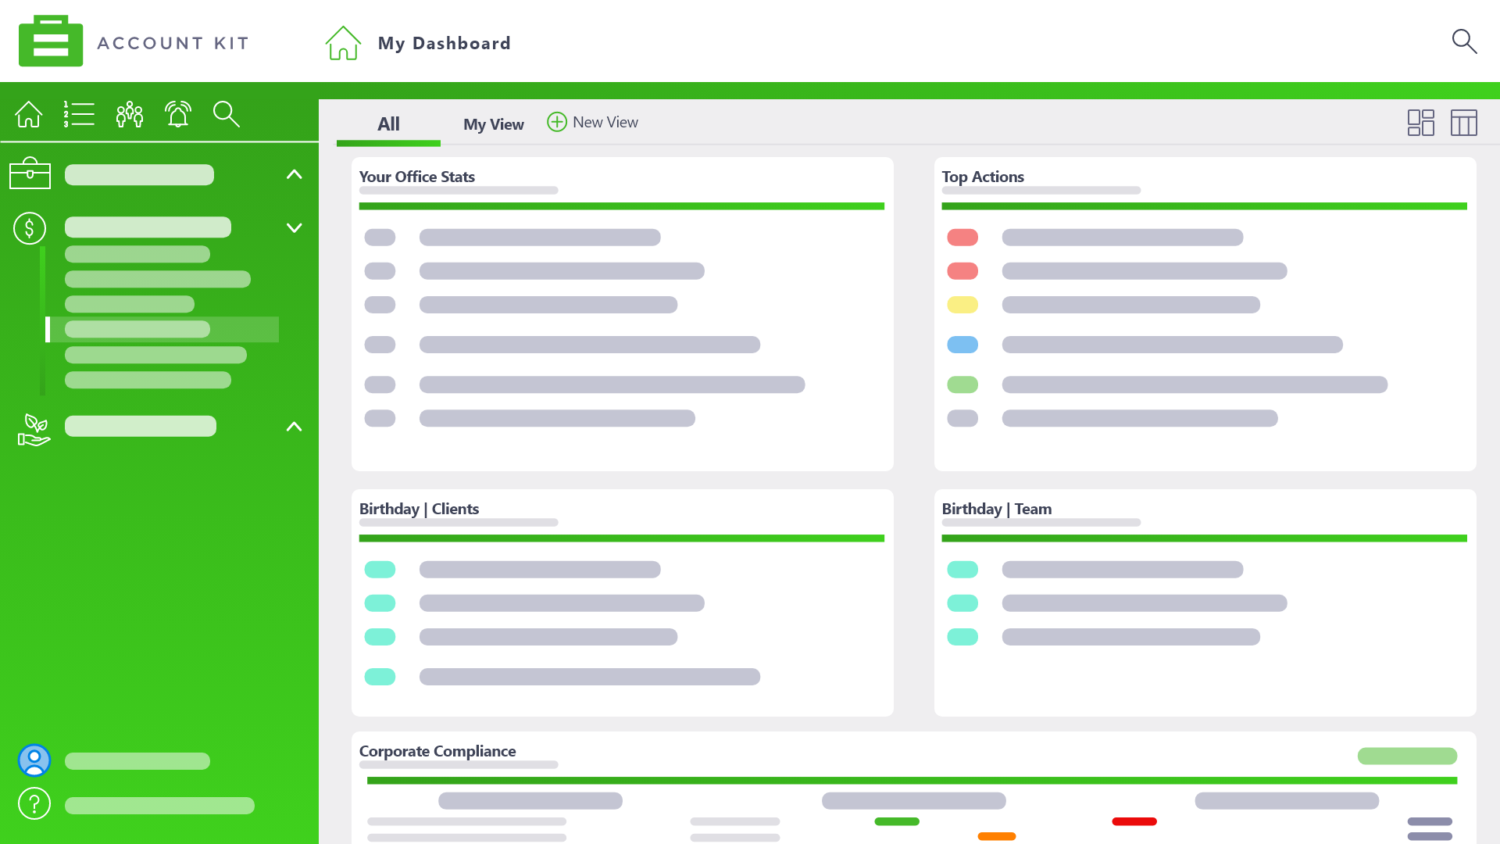Click the search icon in the top header
The image size is (1500, 844).
tap(1464, 41)
